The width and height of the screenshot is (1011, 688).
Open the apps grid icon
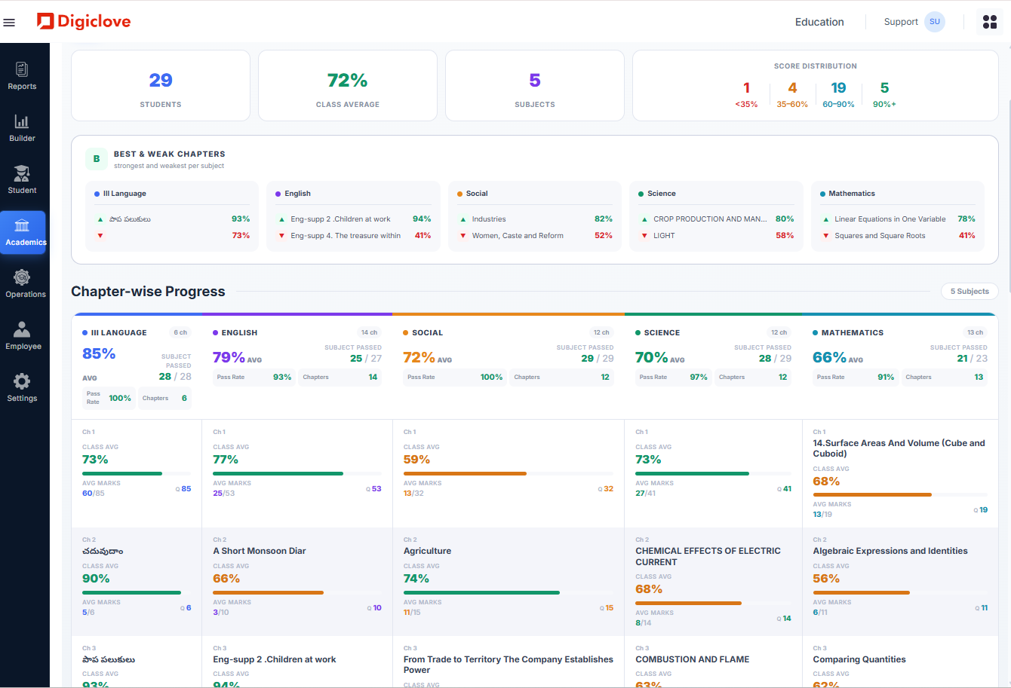coord(990,22)
